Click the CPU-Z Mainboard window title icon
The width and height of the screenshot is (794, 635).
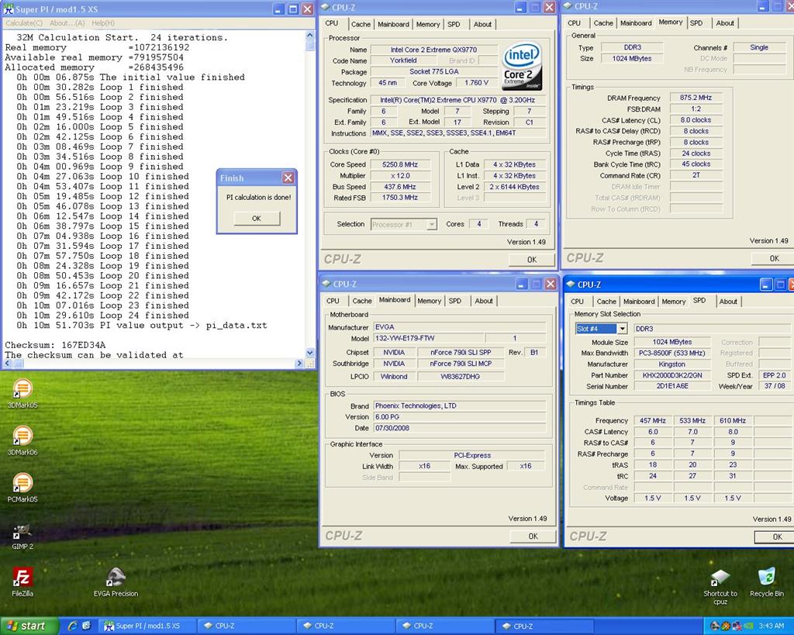(326, 284)
